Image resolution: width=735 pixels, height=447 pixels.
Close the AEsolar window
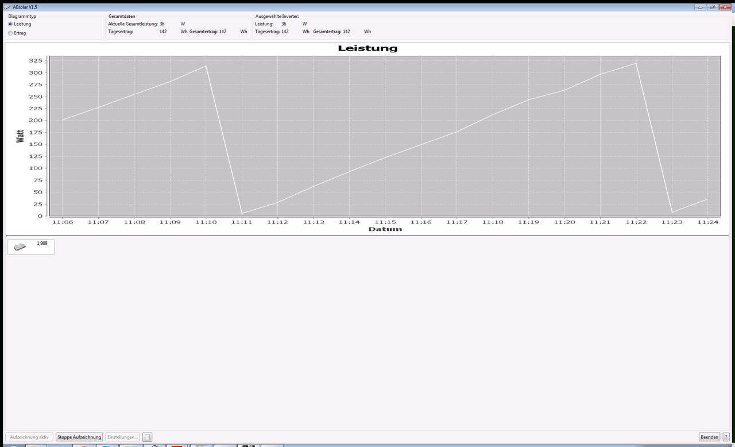(x=725, y=7)
